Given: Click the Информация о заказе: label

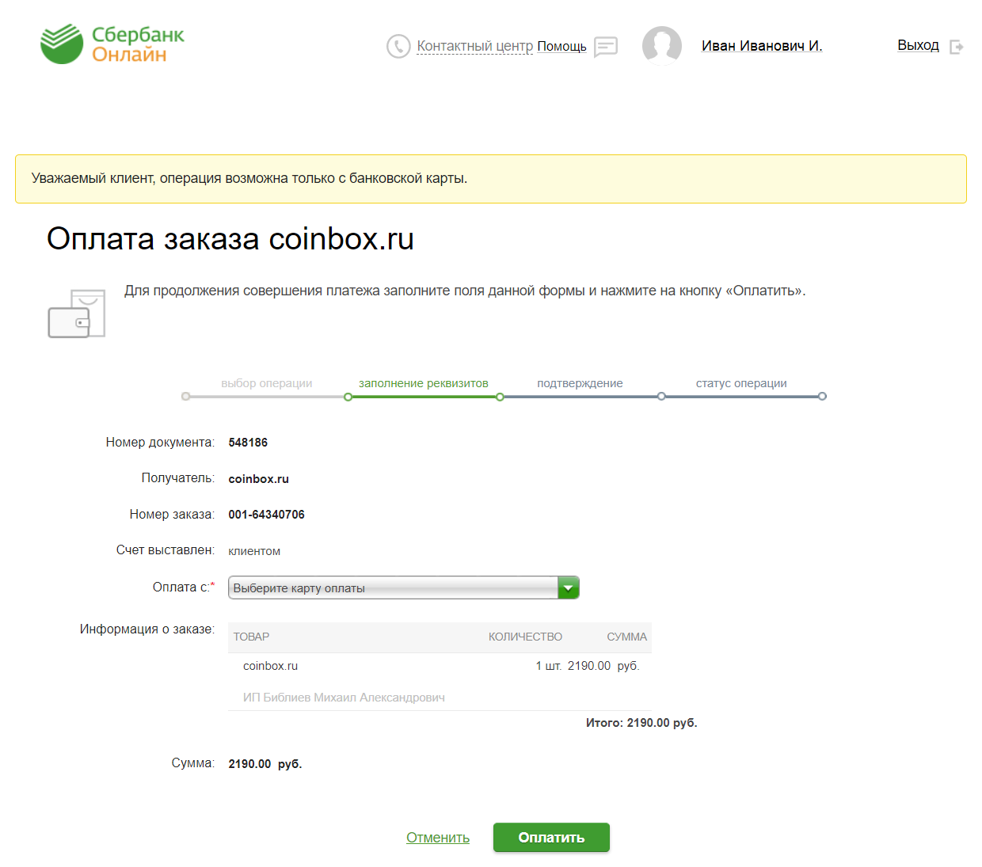Looking at the screenshot, I should coord(147,629).
